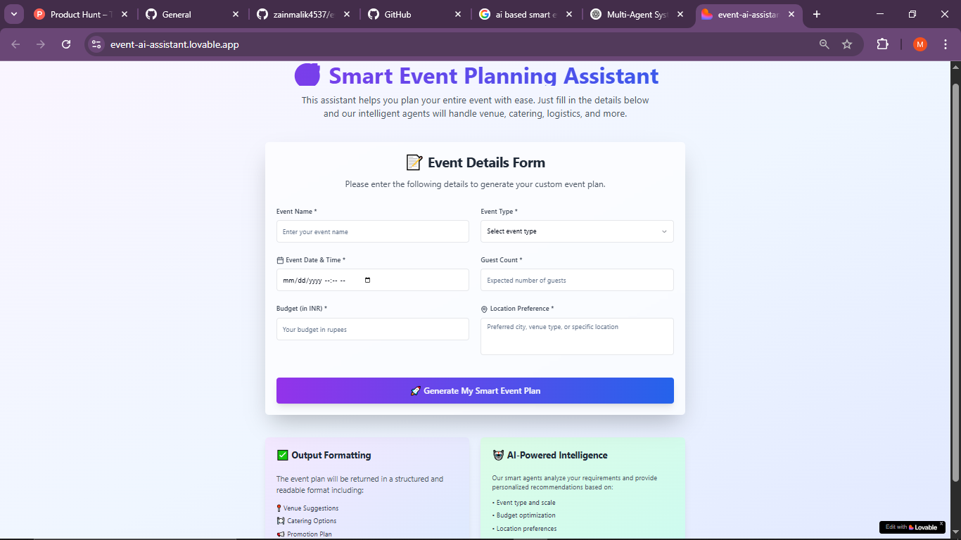Open the Select event type dropdown
Screen dimensions: 961x540
pyautogui.click(x=577, y=231)
